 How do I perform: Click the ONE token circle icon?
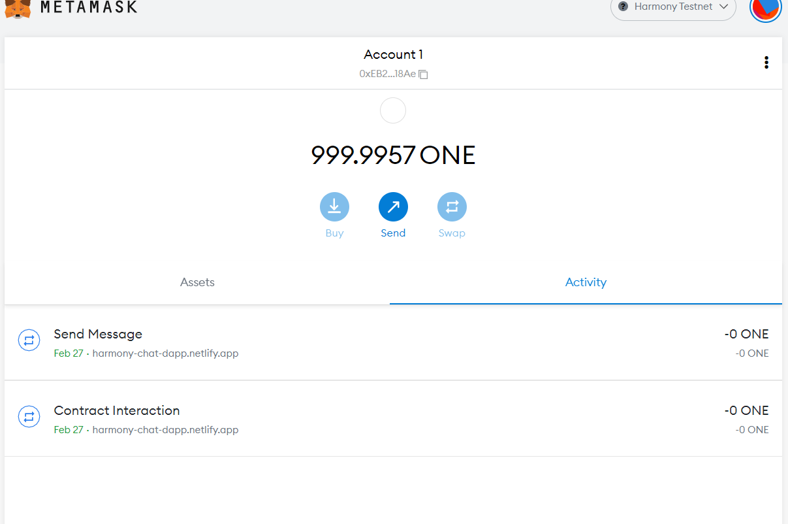coord(393,110)
